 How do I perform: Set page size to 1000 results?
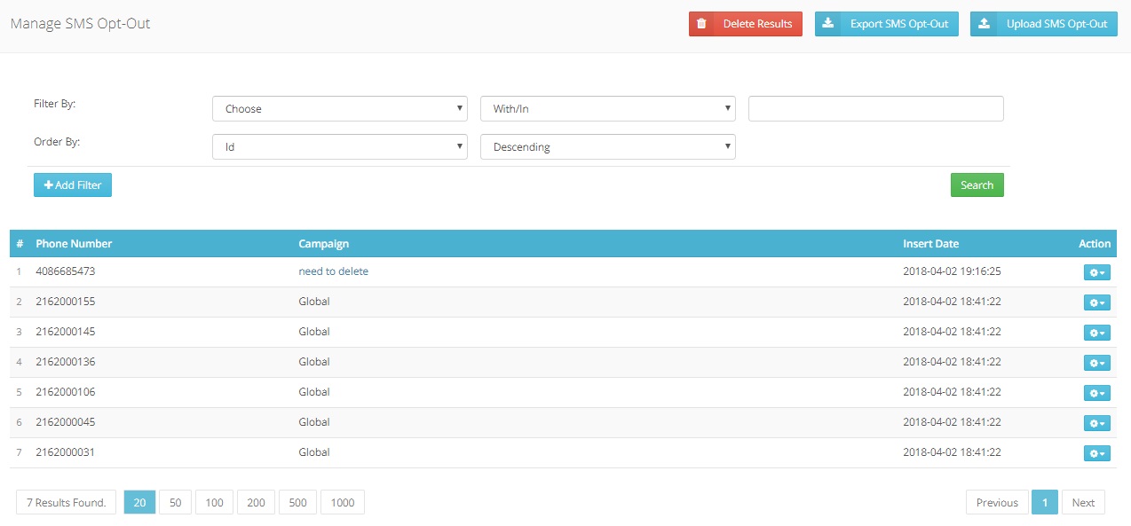click(x=343, y=503)
